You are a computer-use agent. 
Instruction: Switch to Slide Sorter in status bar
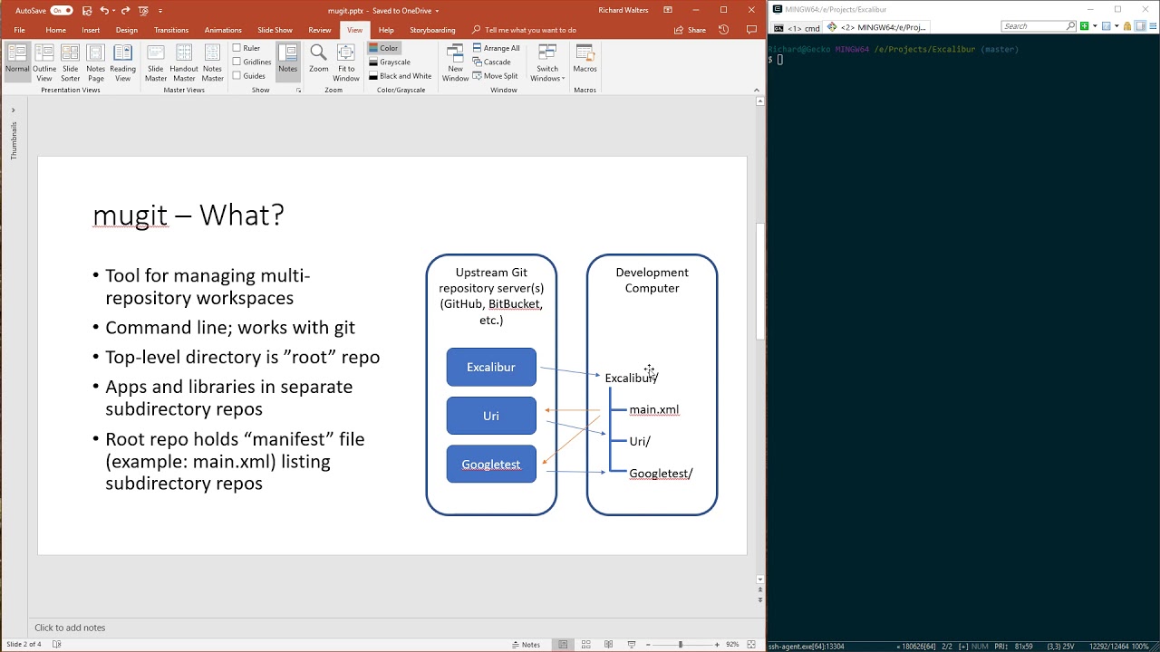click(585, 645)
